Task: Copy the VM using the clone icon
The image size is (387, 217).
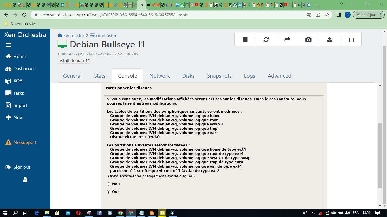Action: (351, 39)
